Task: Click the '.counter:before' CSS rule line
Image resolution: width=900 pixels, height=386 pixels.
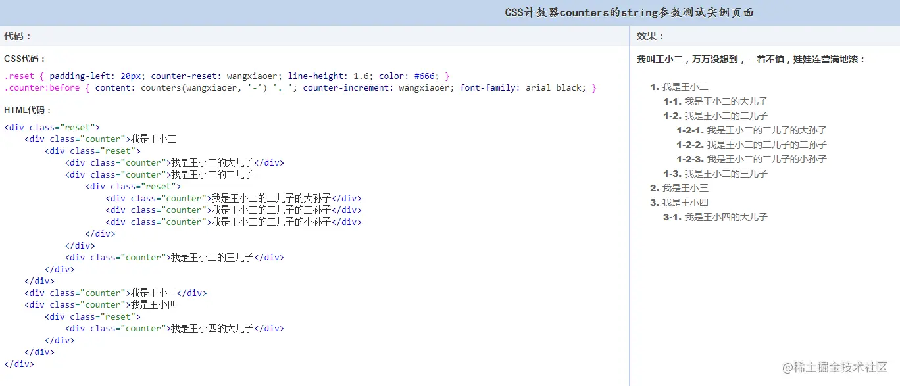Action: (300, 88)
